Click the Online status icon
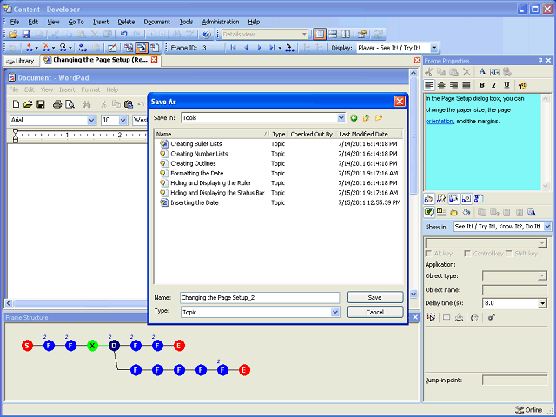Screen dimensions: 556x417 tap(520, 410)
